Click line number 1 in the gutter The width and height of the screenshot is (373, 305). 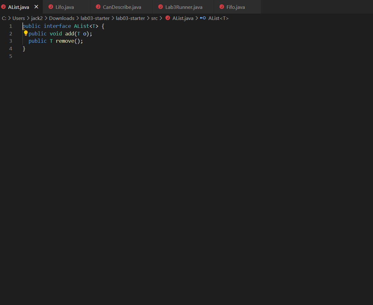tap(11, 26)
